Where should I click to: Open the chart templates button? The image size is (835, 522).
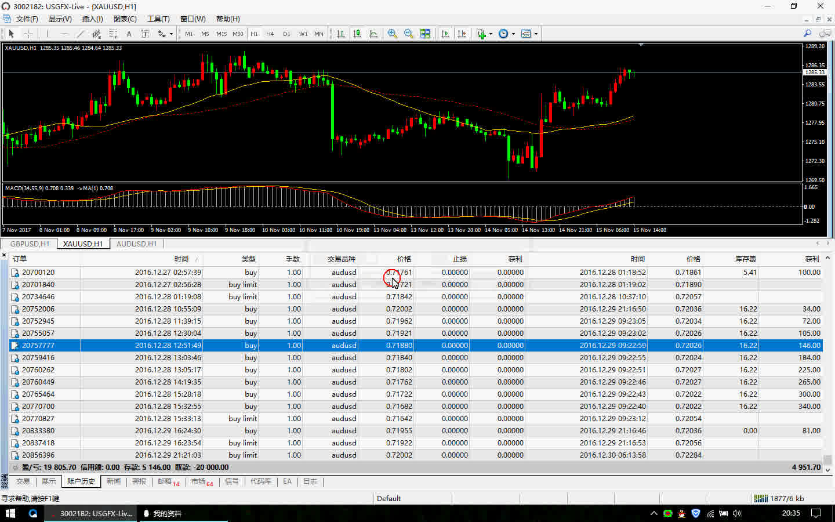(526, 34)
